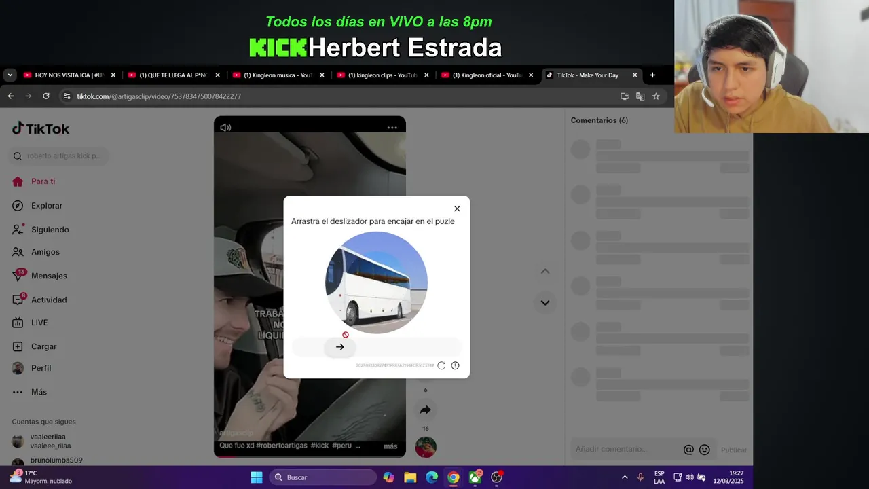869x489 pixels.
Task: Show hidden system tray icons
Action: pyautogui.click(x=625, y=477)
